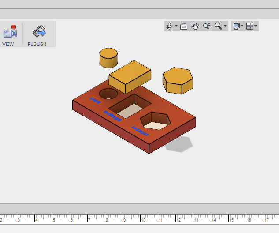Click the PUBLISH label in toolbar

(x=37, y=44)
